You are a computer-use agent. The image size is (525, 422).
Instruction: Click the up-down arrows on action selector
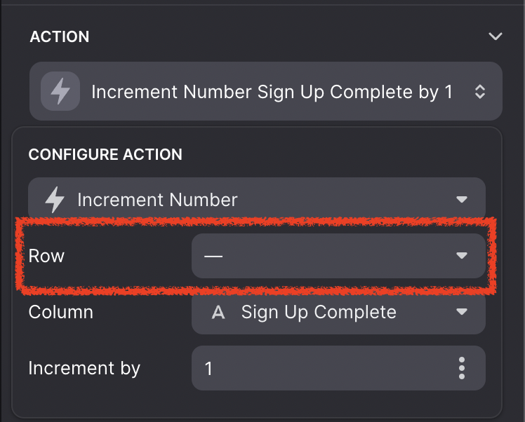480,92
